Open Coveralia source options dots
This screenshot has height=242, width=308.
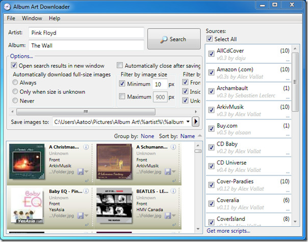288,210
